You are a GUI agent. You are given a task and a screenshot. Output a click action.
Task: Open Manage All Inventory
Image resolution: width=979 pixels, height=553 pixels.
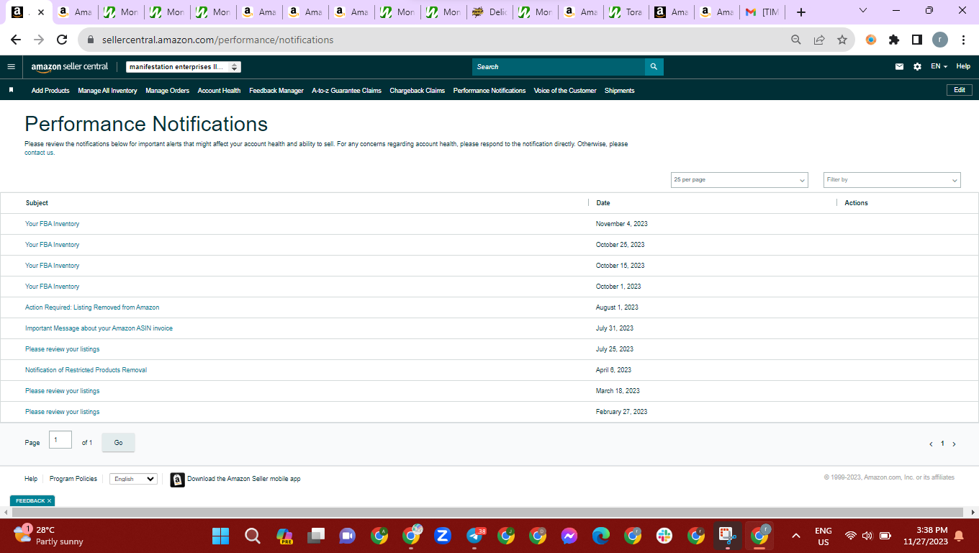(x=107, y=91)
